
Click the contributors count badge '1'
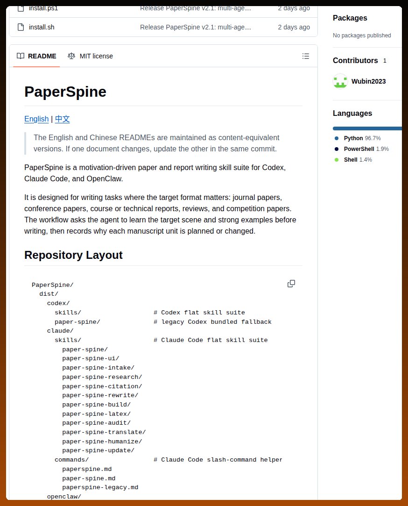click(x=385, y=61)
